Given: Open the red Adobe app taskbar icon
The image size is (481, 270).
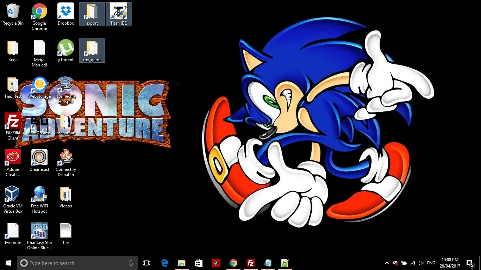Looking at the screenshot, I should [x=216, y=263].
